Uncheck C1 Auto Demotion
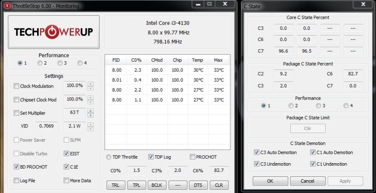The image size is (376, 193). (x=313, y=152)
